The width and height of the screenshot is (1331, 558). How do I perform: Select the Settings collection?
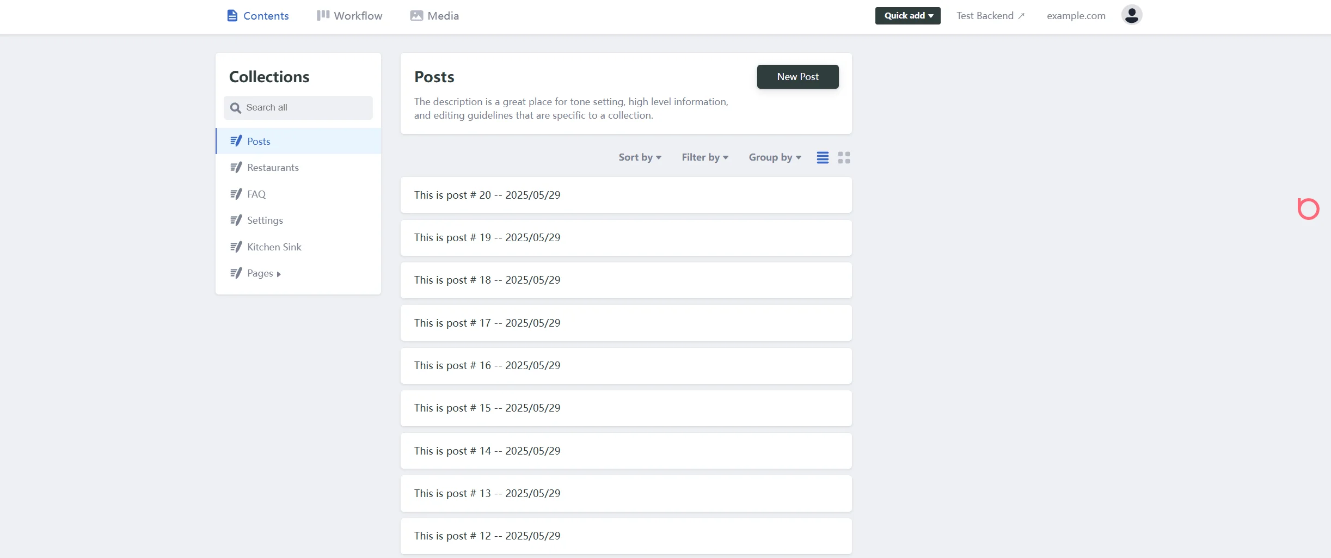(x=265, y=220)
